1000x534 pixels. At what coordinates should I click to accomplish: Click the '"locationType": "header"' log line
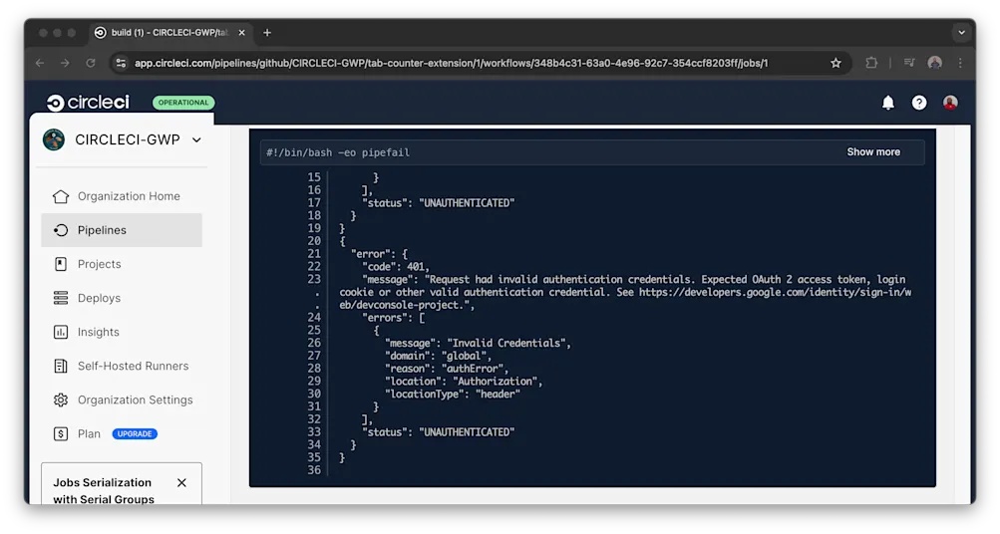[x=453, y=395]
